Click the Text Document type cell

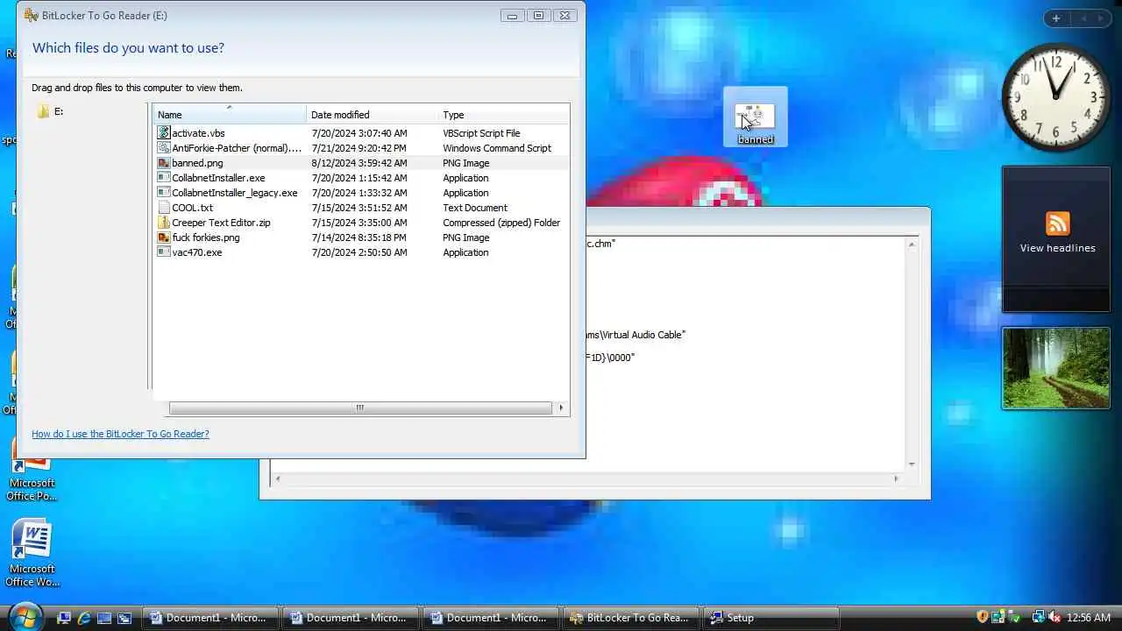(474, 208)
